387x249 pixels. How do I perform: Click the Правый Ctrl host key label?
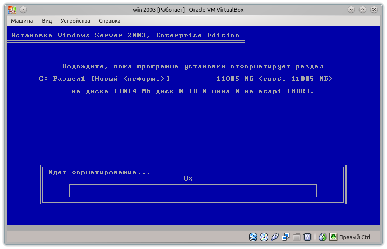[355, 237]
